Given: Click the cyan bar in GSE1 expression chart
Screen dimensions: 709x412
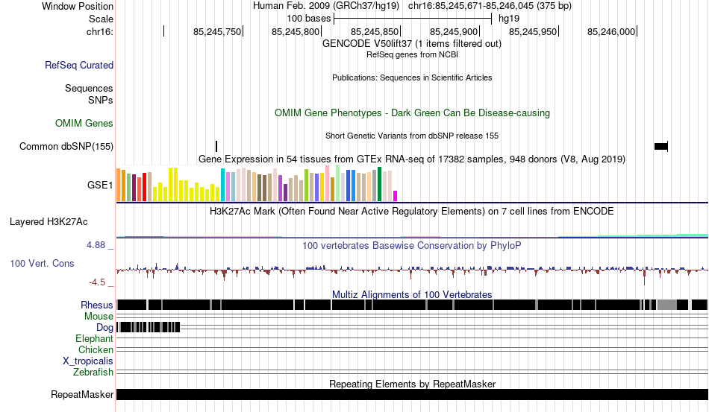Looking at the screenshot, I should coord(222,185).
